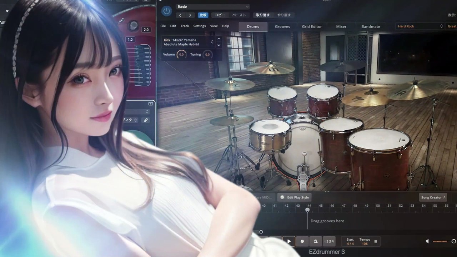Viewport: 457px width, 257px height.
Task: Click the snare drum
Action: click(x=270, y=136)
